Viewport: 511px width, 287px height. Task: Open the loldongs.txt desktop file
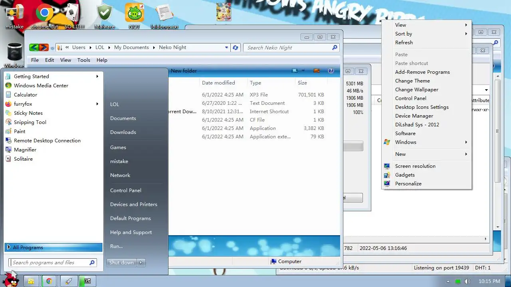(164, 16)
